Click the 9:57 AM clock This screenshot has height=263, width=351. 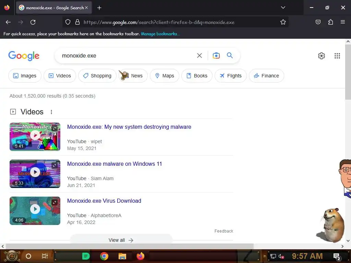click(307, 256)
